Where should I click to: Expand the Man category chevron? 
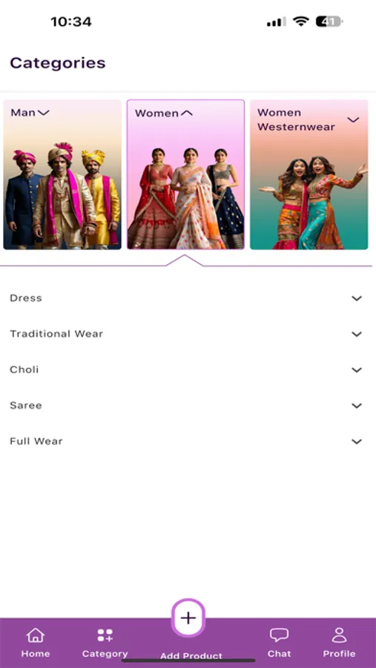coord(44,113)
